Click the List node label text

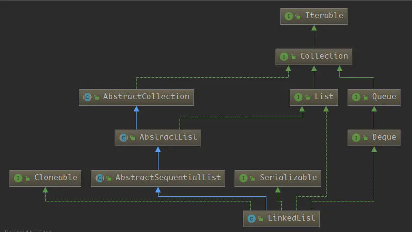324,97
